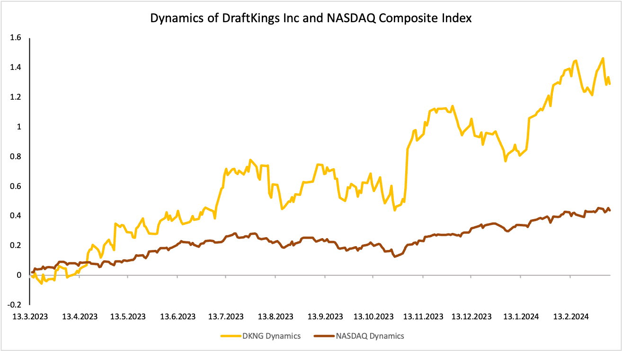Select x-axis date 13.7.2023
622x351 pixels.
(x=226, y=317)
